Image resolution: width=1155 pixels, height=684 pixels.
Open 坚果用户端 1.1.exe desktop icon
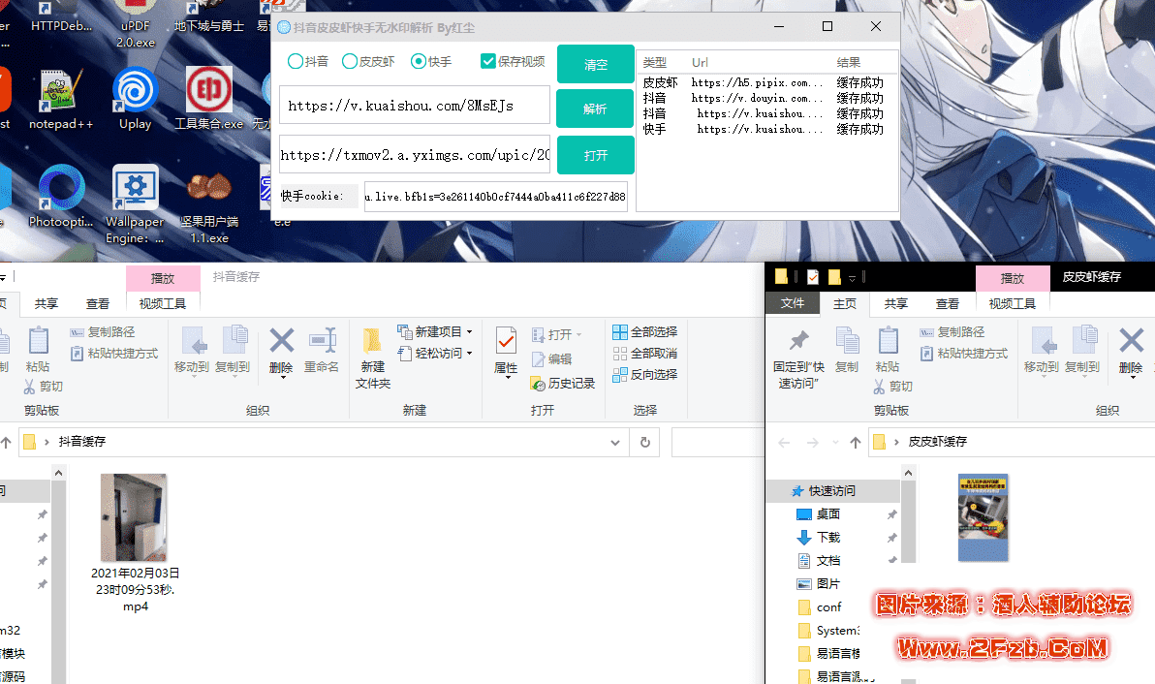(x=209, y=204)
